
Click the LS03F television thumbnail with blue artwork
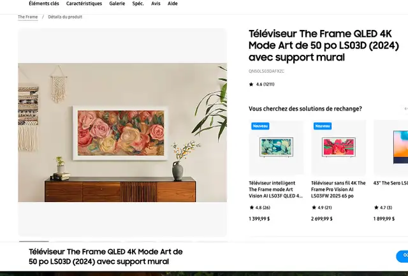tap(276, 147)
